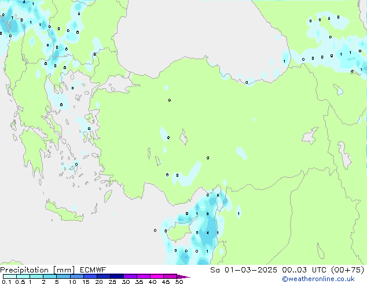367x284 pixels.
Task: Click the 'Precipitation' title word
Action: tap(24, 270)
